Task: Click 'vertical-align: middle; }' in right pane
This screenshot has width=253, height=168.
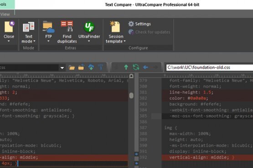Action: (x=201, y=157)
